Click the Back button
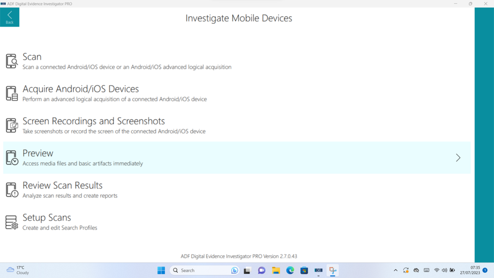 coord(9,17)
